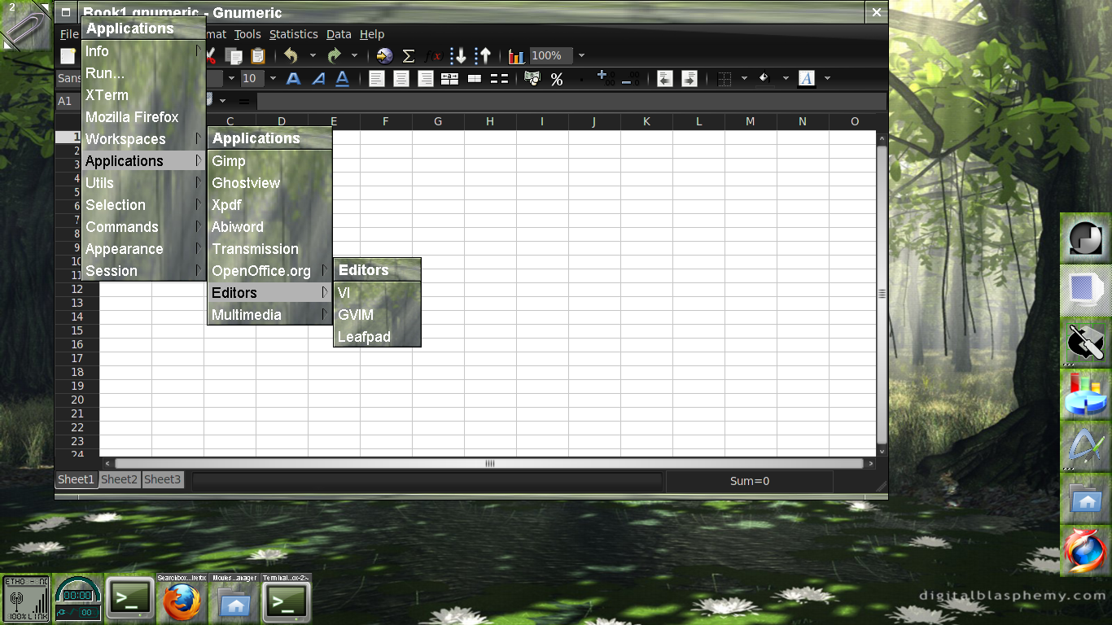
Task: Click the center across selection icon
Action: click(x=449, y=79)
